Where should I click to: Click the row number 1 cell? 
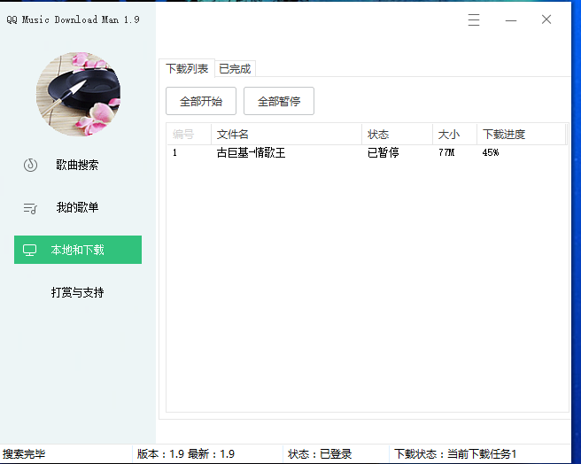click(x=174, y=152)
